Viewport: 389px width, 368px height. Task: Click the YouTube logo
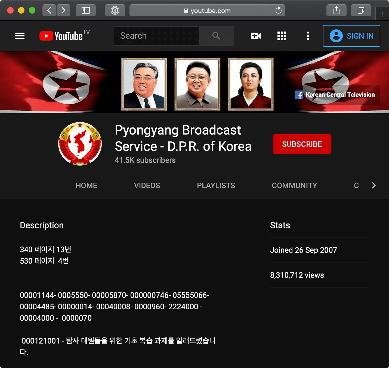(x=61, y=36)
